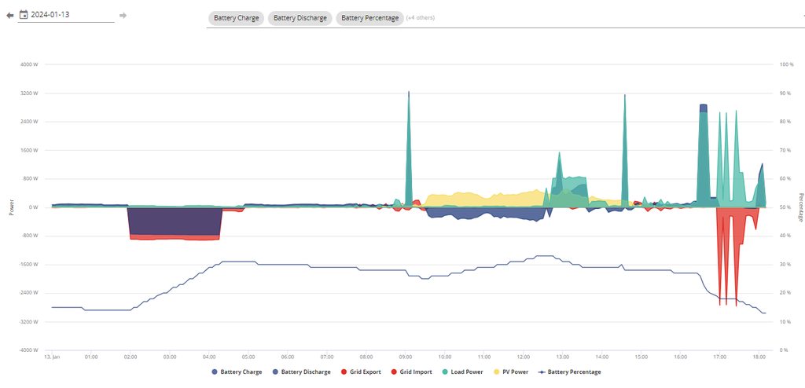Select the Battery Charge chip

point(235,17)
